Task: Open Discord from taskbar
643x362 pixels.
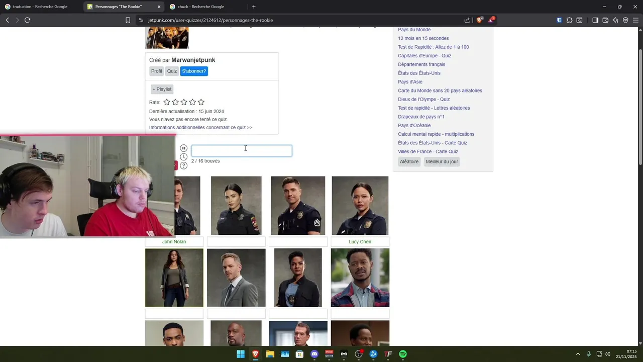Action: [314, 354]
